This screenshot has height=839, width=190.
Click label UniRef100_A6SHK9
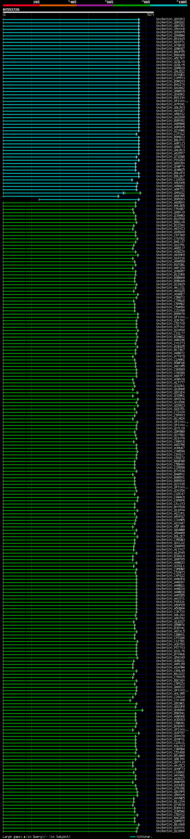click(x=170, y=255)
